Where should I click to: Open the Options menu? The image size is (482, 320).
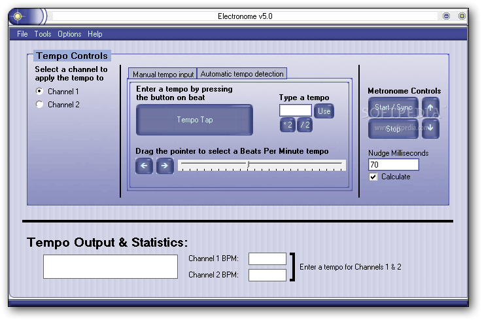coord(69,34)
